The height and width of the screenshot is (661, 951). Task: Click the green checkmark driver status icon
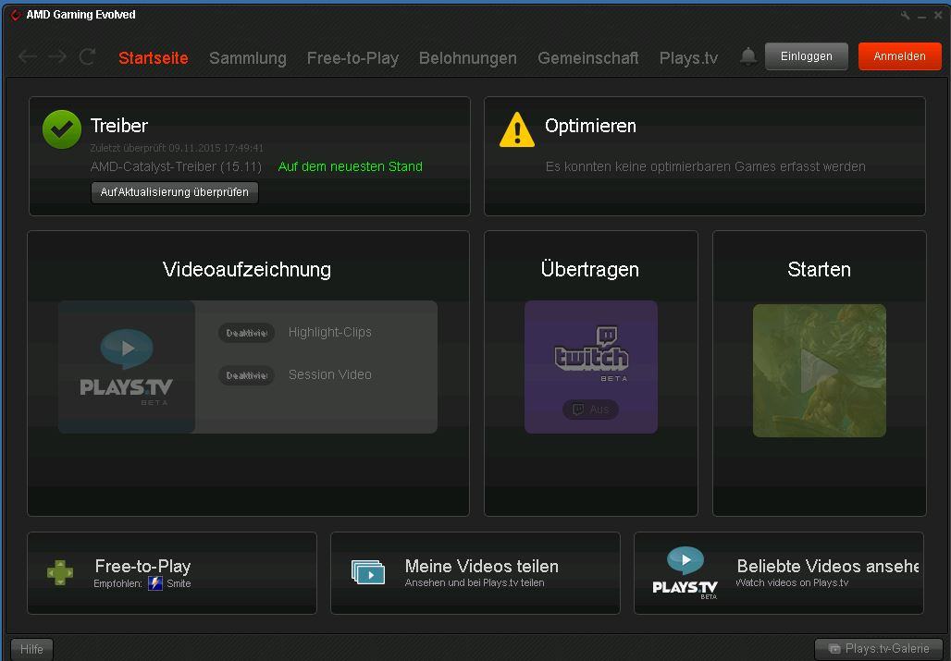[x=62, y=129]
